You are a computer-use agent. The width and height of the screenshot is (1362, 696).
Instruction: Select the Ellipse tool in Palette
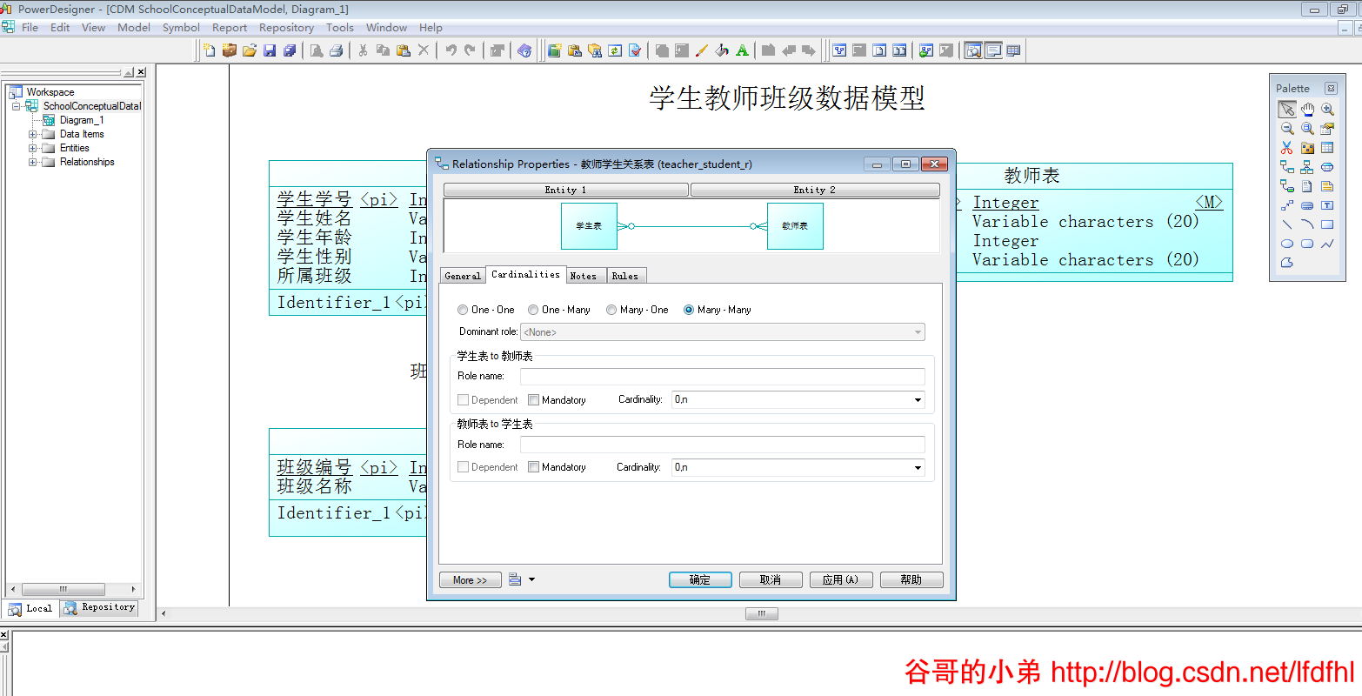click(x=1287, y=244)
